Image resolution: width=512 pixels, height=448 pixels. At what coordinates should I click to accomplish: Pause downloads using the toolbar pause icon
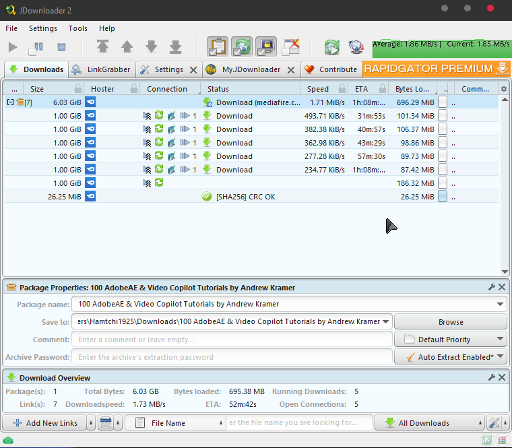pyautogui.click(x=36, y=48)
